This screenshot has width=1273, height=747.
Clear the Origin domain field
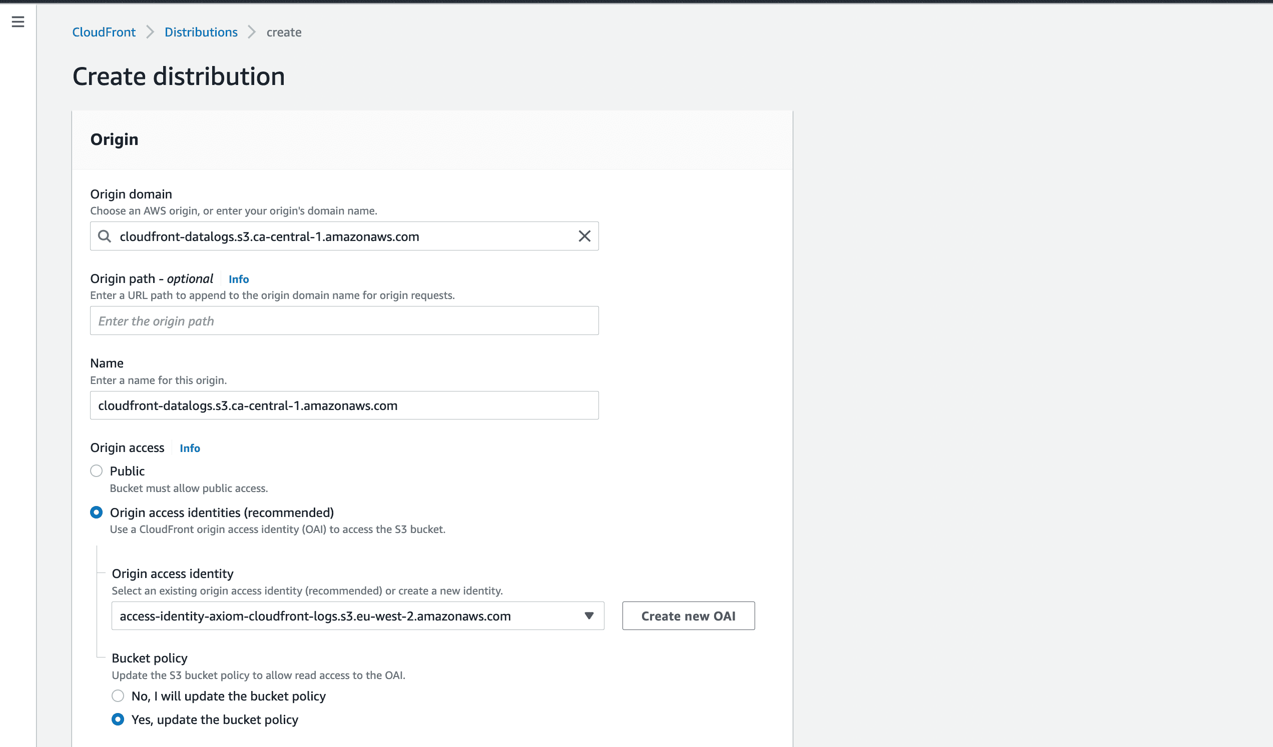[x=584, y=236]
